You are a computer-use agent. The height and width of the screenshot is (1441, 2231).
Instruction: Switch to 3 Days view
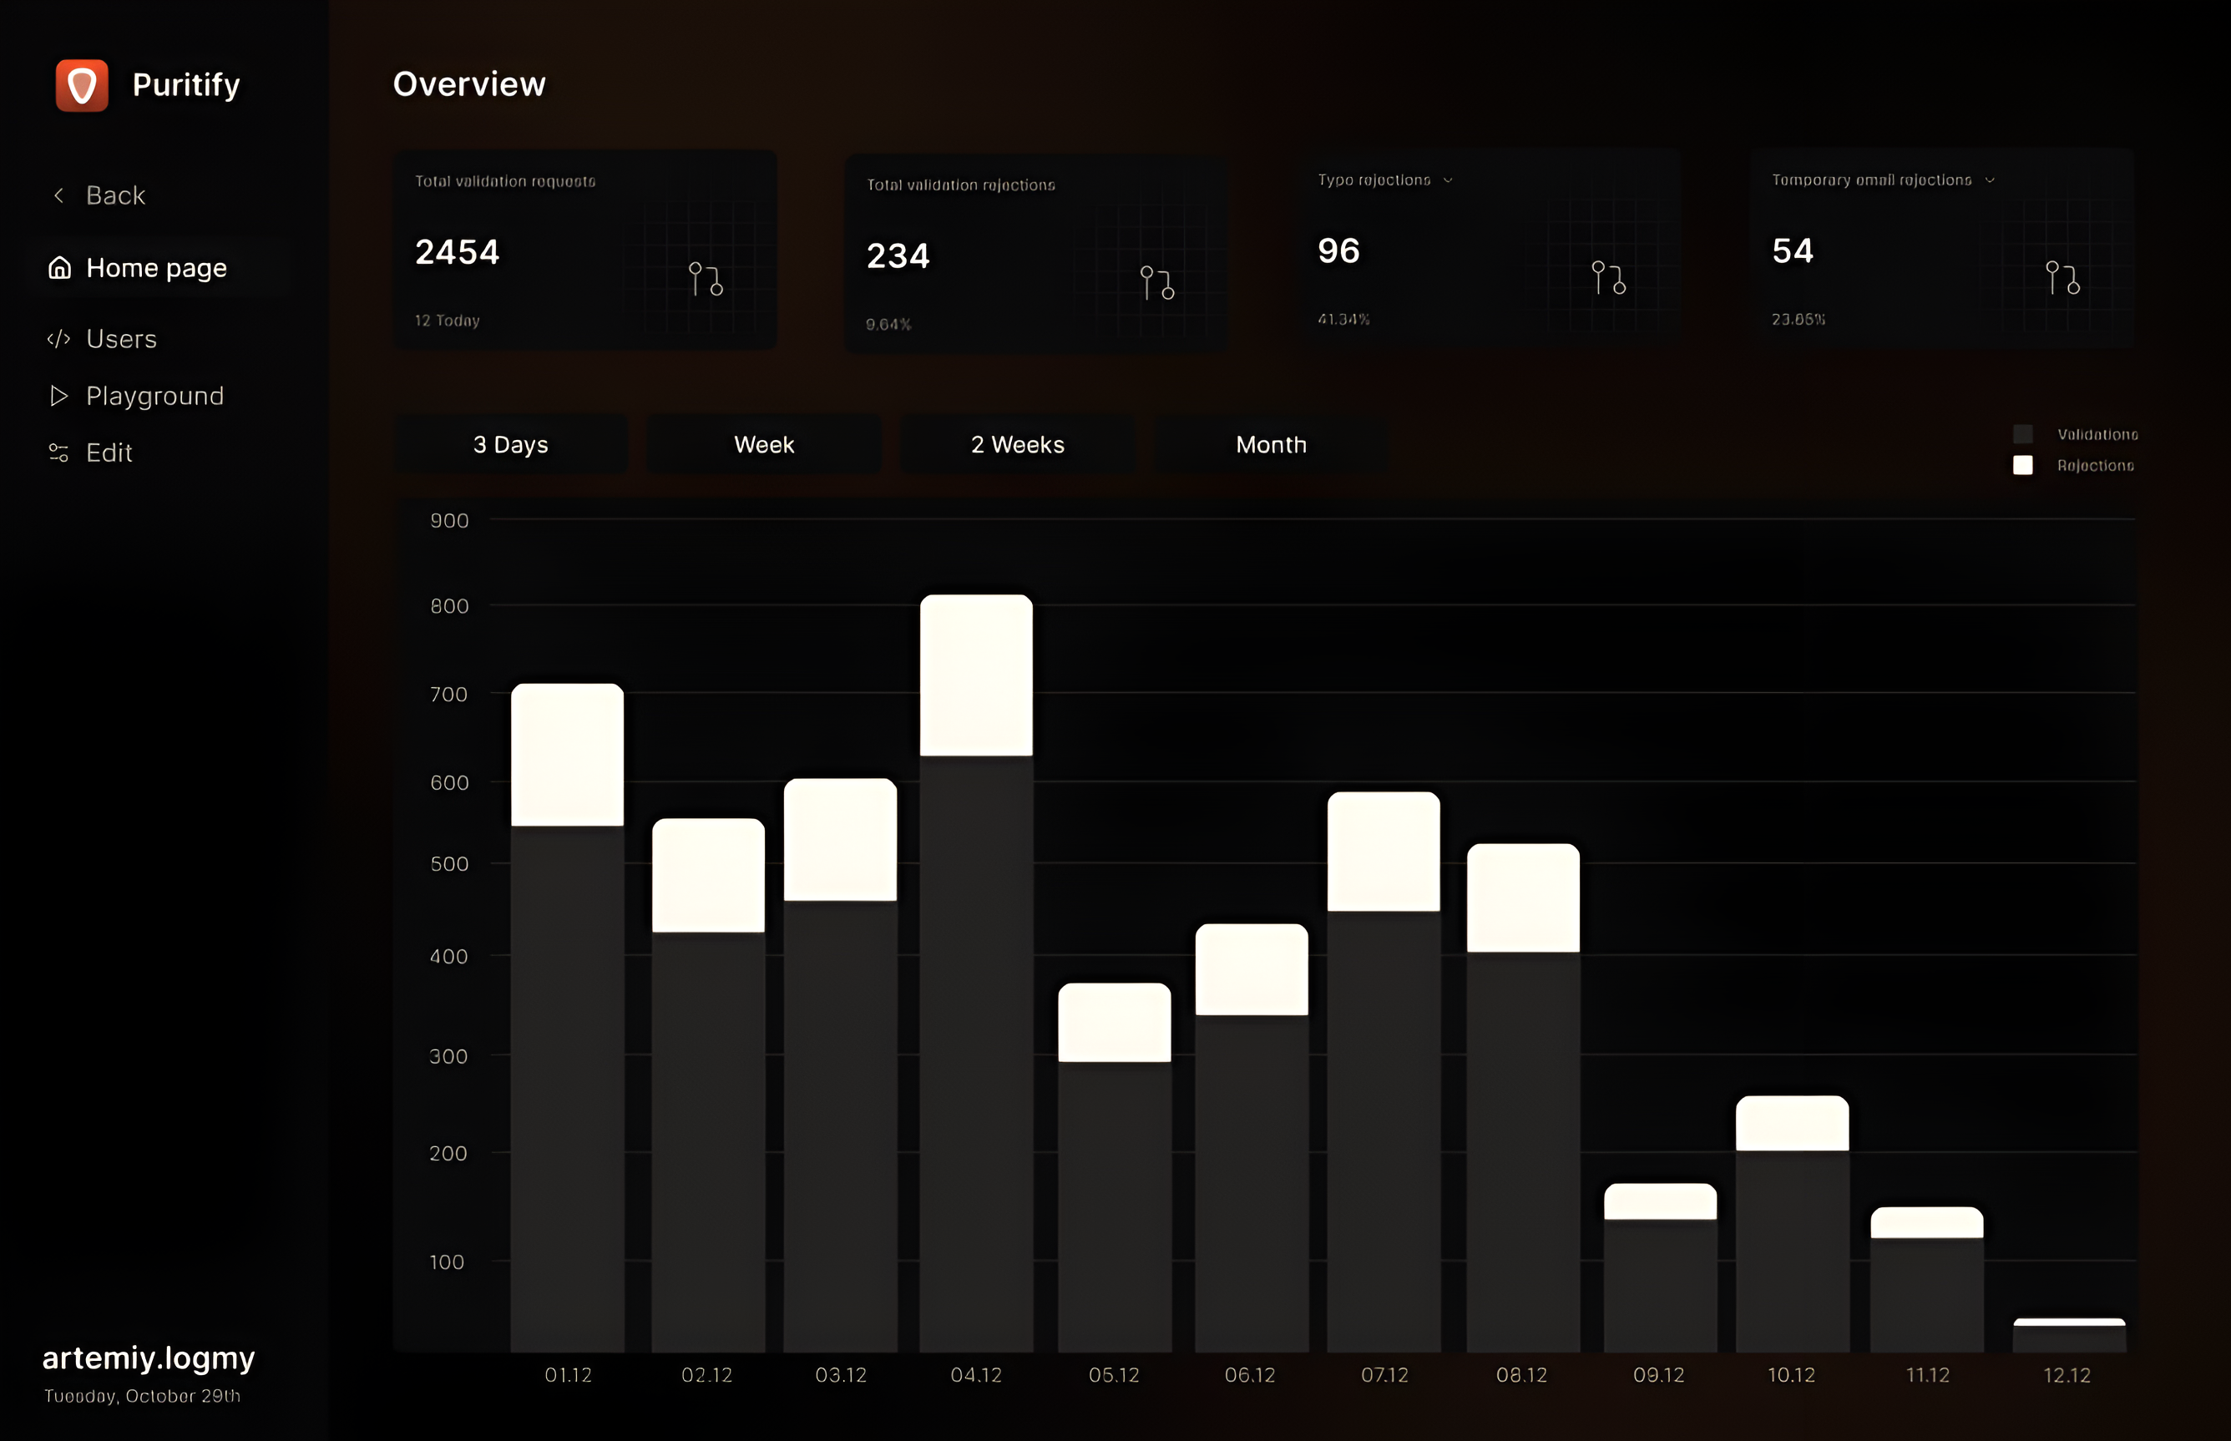511,444
